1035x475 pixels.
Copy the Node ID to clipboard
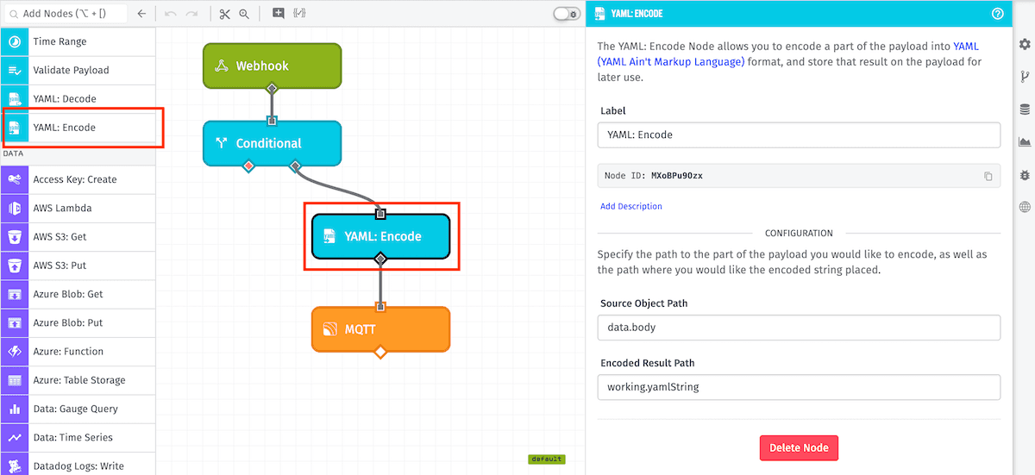tap(988, 176)
